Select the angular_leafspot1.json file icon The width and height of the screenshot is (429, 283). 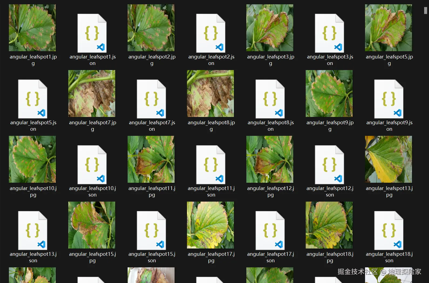[x=92, y=33]
